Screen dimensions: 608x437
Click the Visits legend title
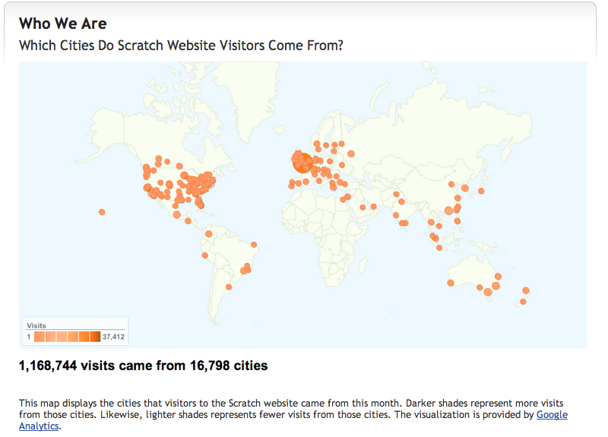pyautogui.click(x=36, y=325)
